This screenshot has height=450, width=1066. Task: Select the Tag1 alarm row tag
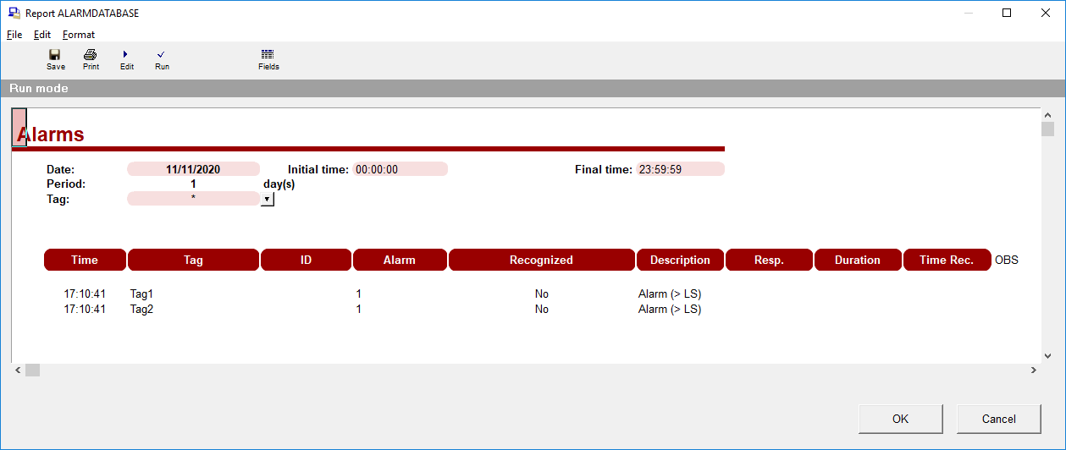[141, 294]
